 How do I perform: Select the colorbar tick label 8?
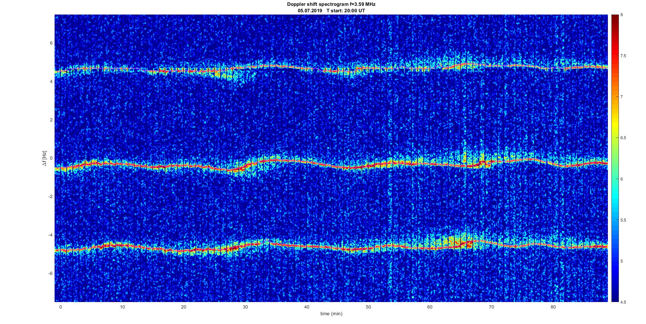(x=622, y=15)
